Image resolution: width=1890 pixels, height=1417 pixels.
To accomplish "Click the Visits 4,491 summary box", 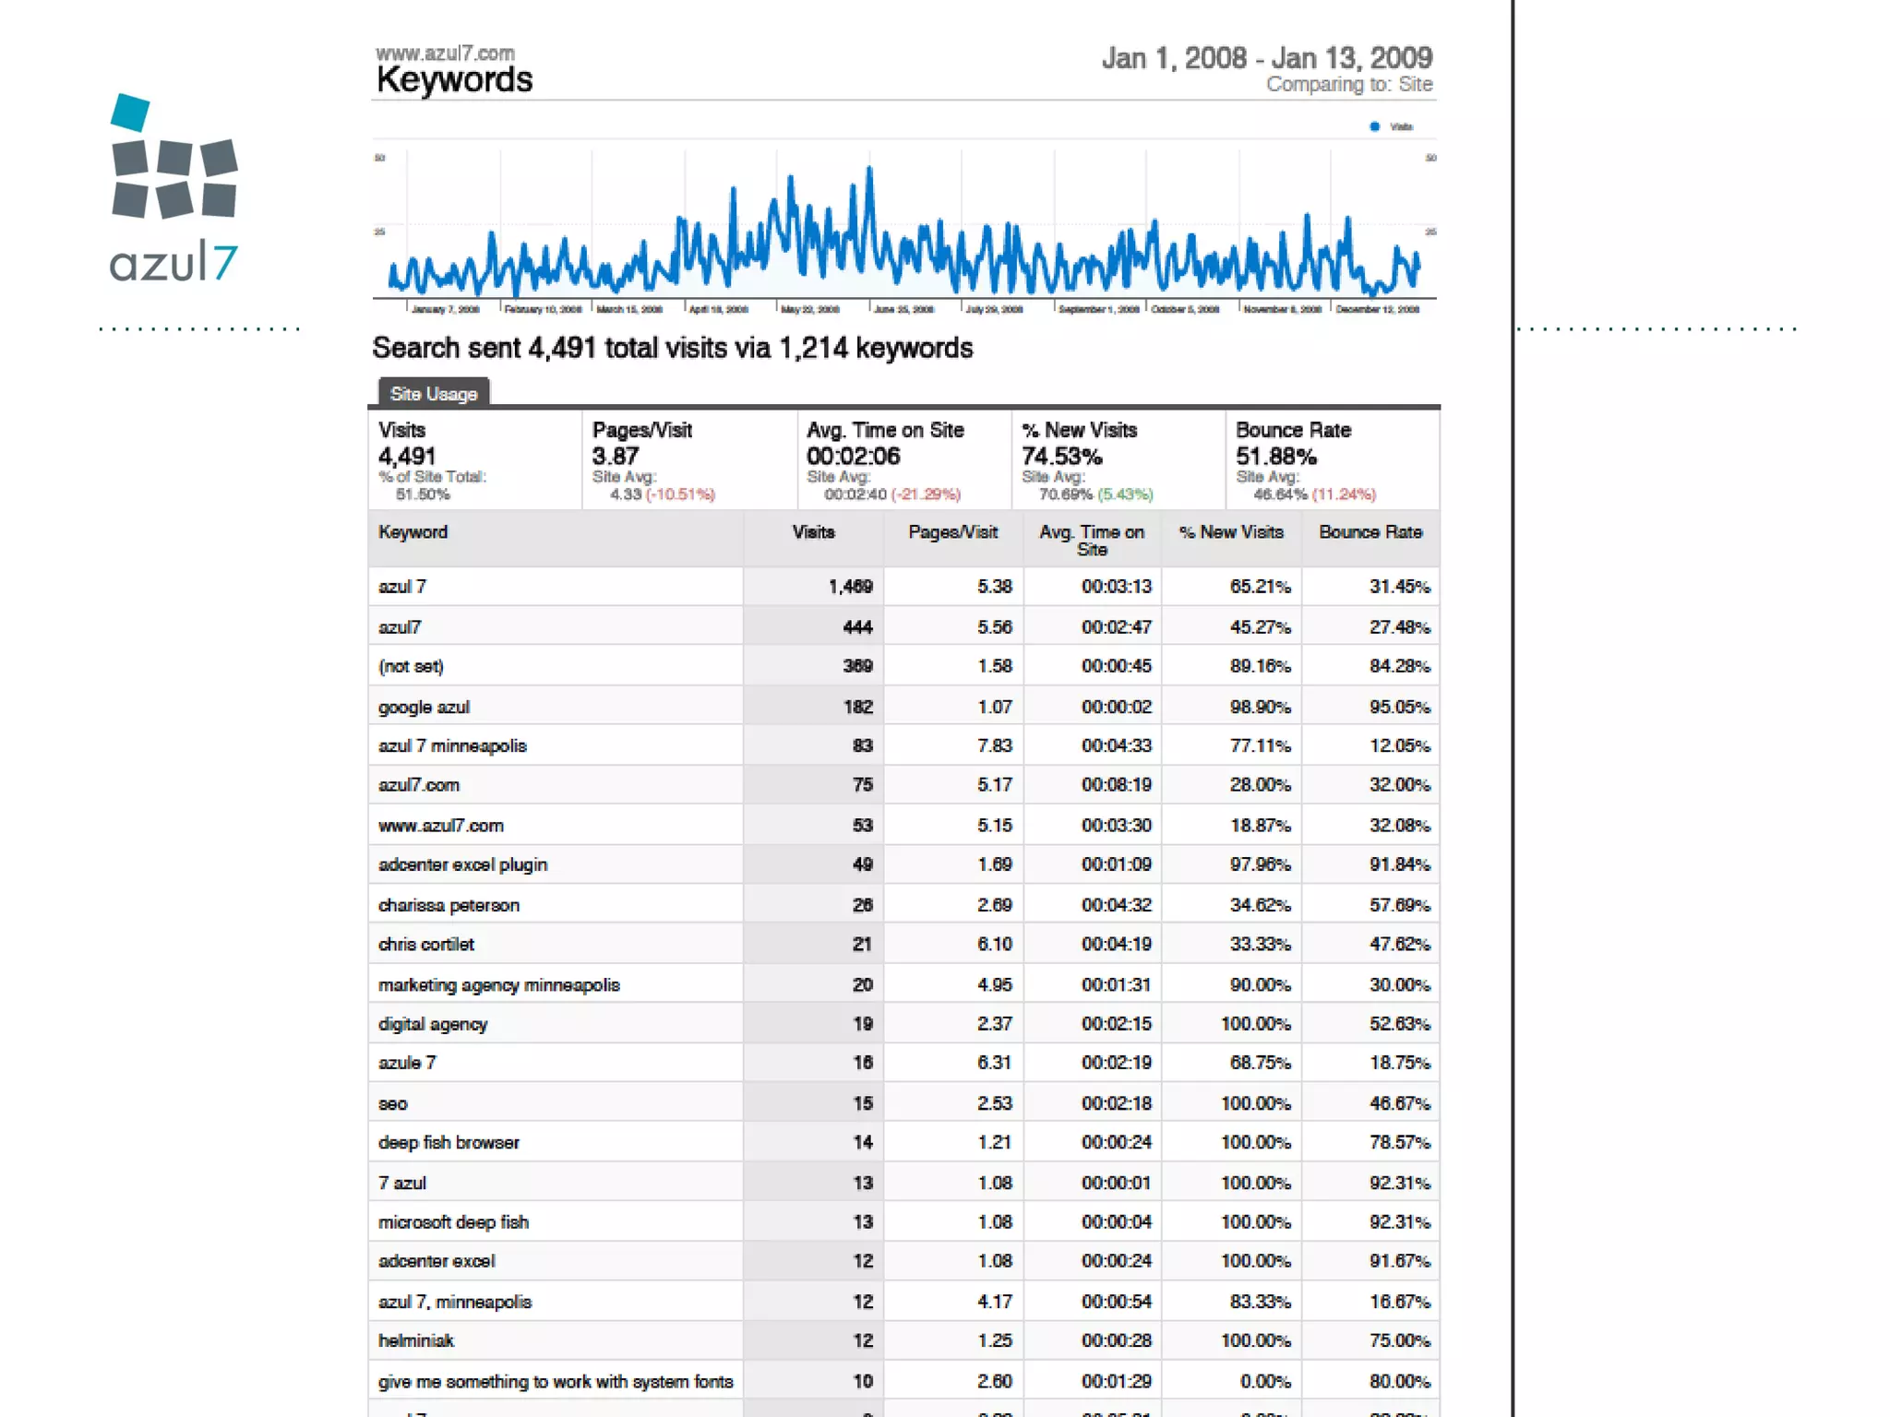I will tap(474, 460).
